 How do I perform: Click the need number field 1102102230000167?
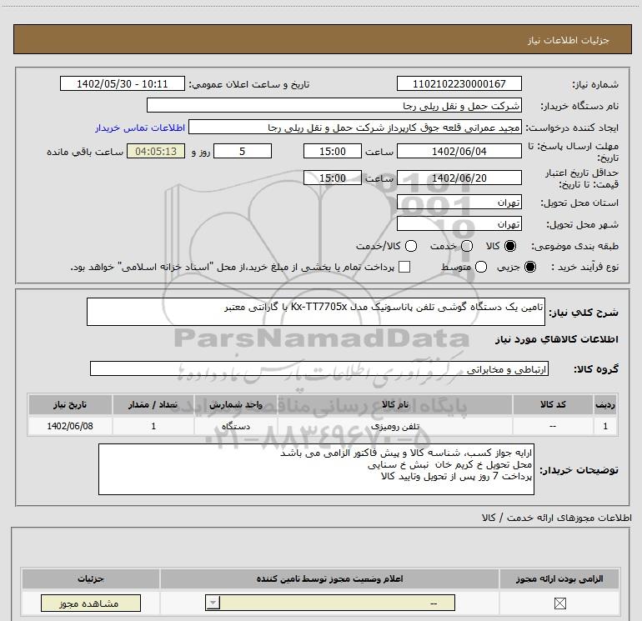click(459, 84)
